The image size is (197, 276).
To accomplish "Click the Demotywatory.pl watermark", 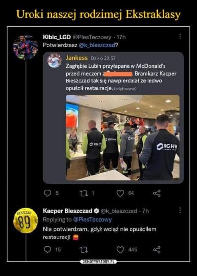I will [x=98, y=262].
